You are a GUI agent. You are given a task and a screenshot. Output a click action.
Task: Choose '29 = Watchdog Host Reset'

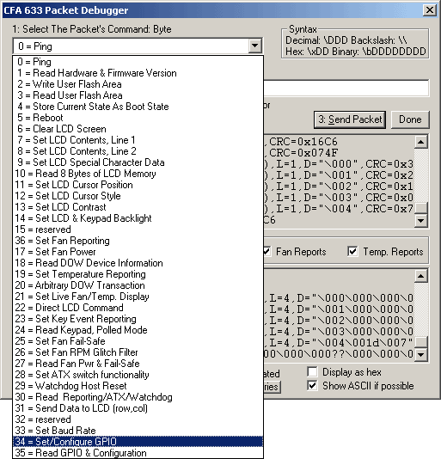[x=138, y=386]
